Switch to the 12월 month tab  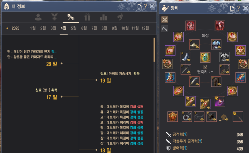[x=145, y=28]
